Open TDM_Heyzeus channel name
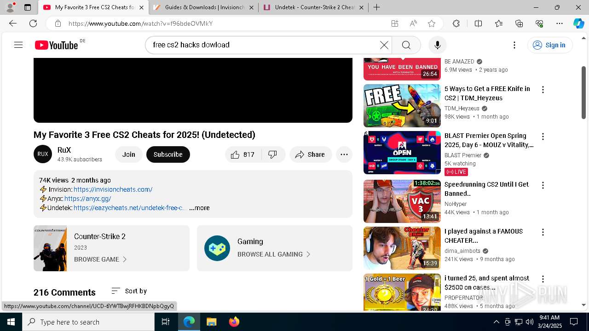Screen dimensions: 589x331 462,108
